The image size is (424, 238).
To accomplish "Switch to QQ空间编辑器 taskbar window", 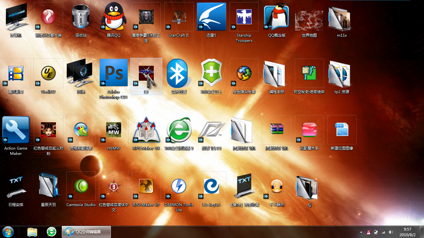I will click(x=86, y=231).
